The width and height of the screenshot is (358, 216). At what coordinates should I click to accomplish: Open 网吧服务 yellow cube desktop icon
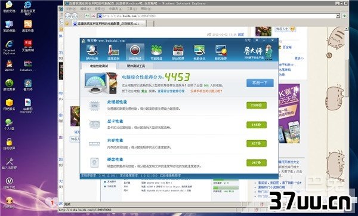point(9,104)
